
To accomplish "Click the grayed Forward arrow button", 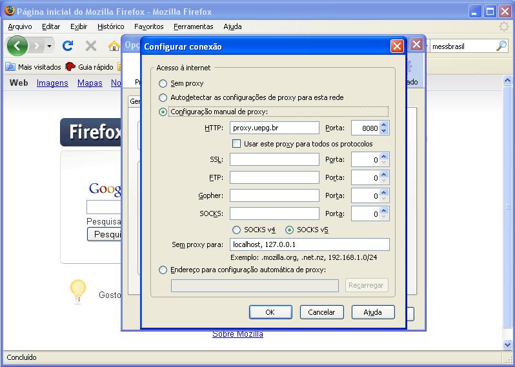I will (37, 46).
